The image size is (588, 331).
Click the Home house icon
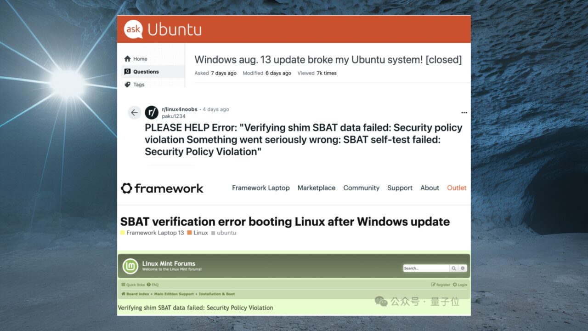127,59
